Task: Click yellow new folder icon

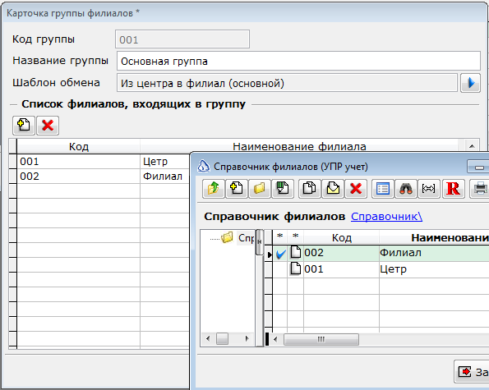Action: [x=260, y=189]
